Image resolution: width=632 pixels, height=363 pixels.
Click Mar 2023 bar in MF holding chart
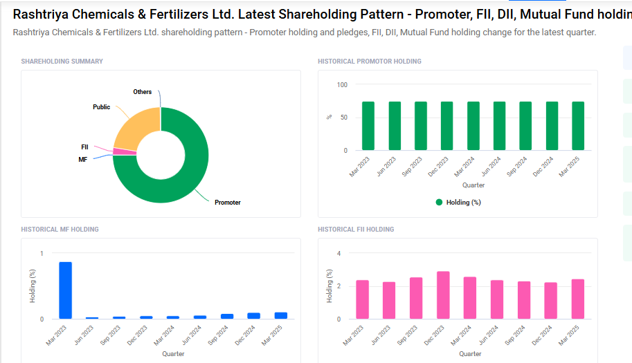(65, 290)
